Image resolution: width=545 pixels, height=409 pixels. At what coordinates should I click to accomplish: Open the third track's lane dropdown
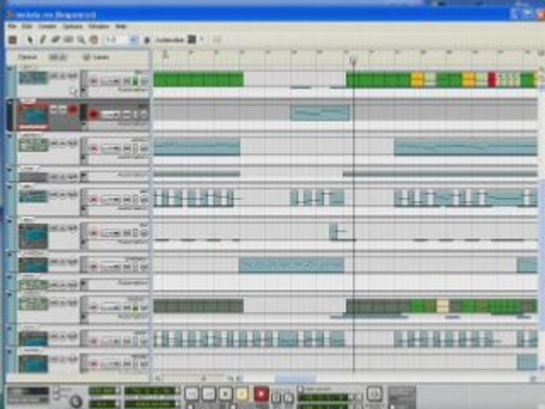point(111,149)
